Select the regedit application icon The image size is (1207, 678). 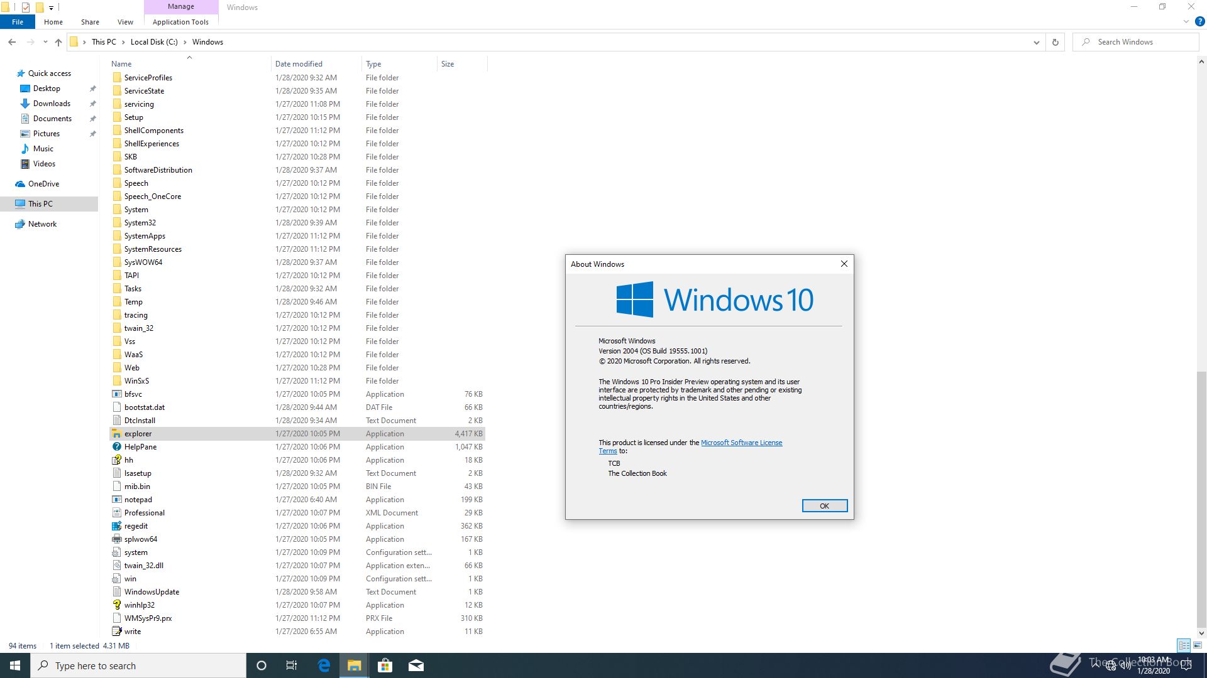pyautogui.click(x=116, y=526)
